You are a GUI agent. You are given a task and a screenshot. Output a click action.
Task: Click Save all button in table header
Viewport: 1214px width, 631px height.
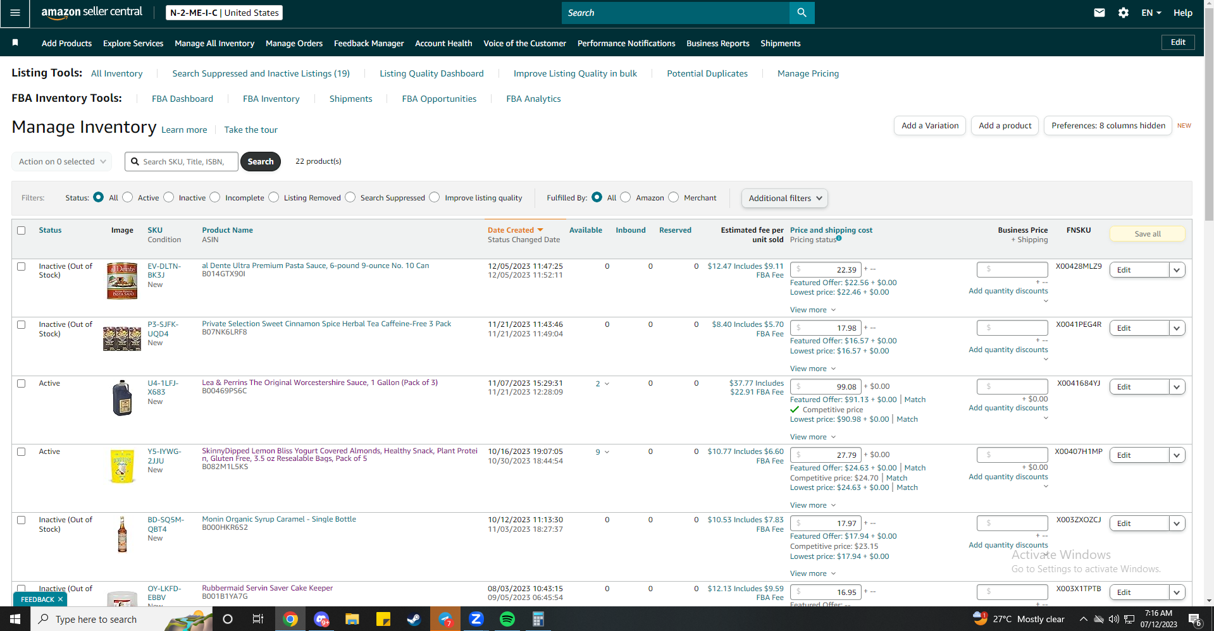click(x=1148, y=234)
